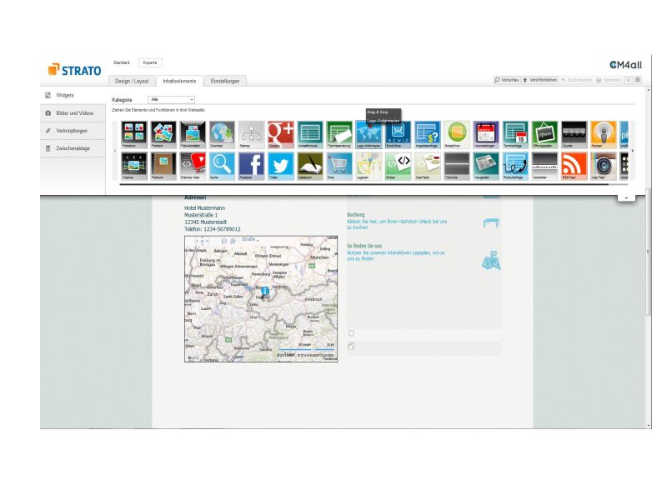Pick the street map Lageplan widget
The width and height of the screenshot is (667, 500).
point(369,166)
